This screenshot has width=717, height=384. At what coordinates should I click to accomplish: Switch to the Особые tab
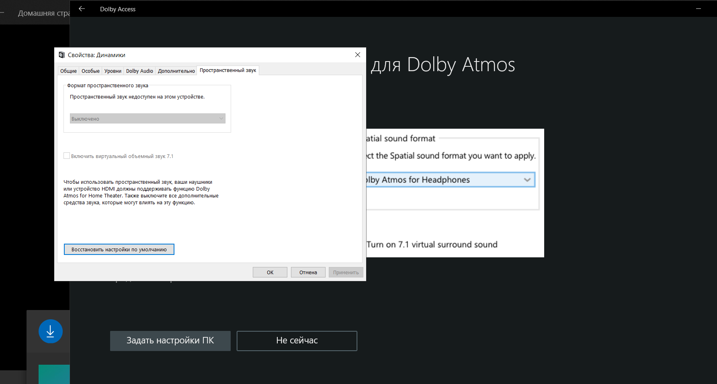[x=90, y=71]
